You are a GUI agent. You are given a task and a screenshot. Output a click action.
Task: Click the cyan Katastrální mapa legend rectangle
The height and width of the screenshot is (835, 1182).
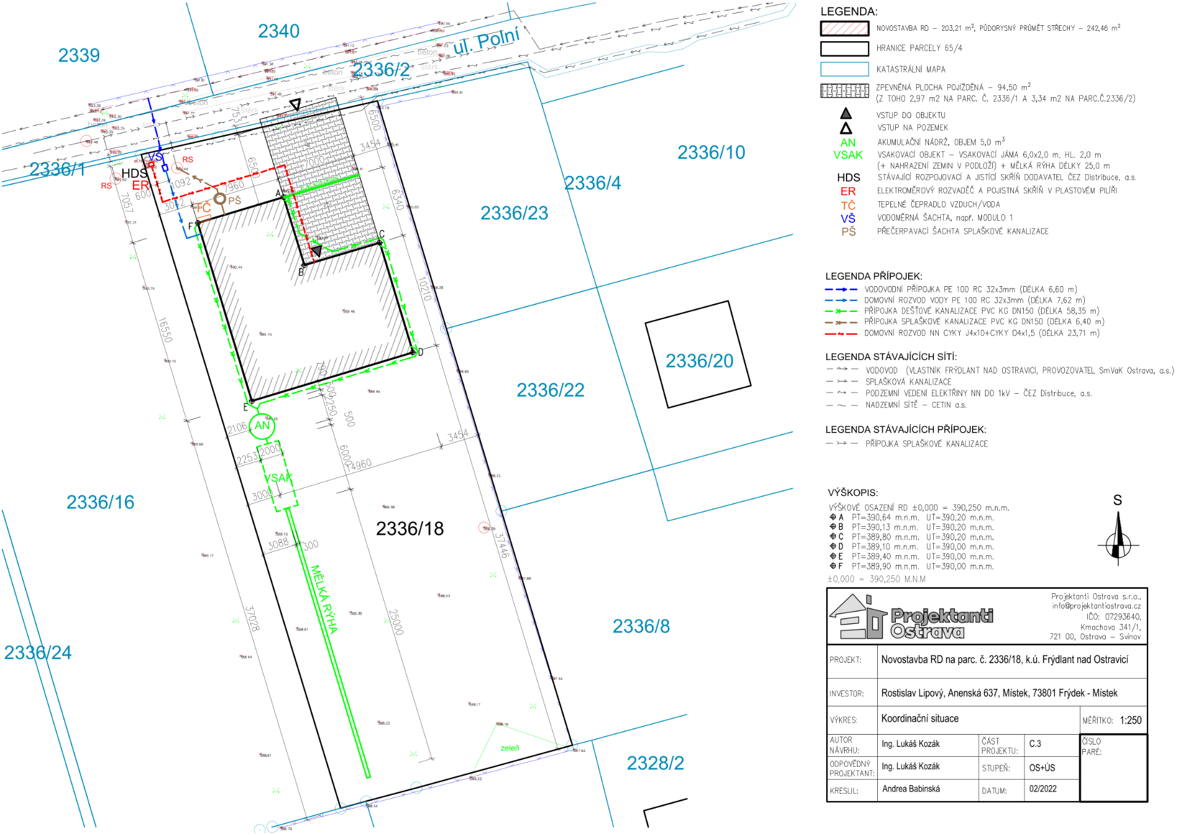pos(844,69)
